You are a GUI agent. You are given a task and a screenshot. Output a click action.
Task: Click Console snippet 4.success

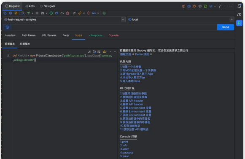[x=127, y=153]
